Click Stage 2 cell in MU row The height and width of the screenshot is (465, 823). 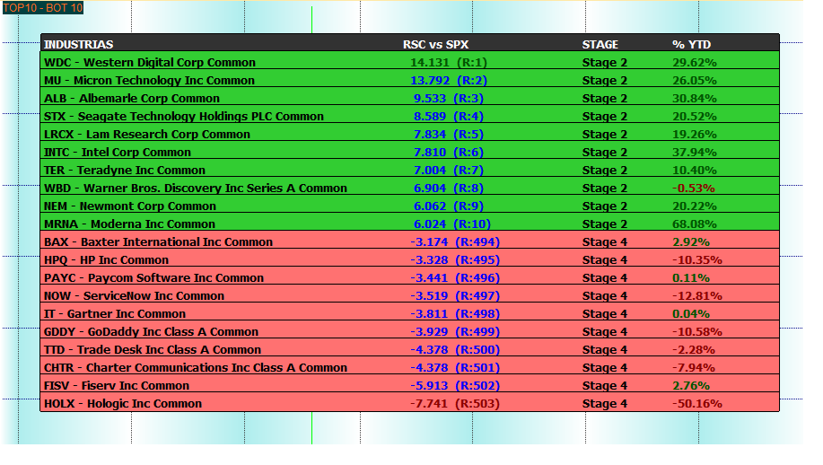click(x=605, y=80)
